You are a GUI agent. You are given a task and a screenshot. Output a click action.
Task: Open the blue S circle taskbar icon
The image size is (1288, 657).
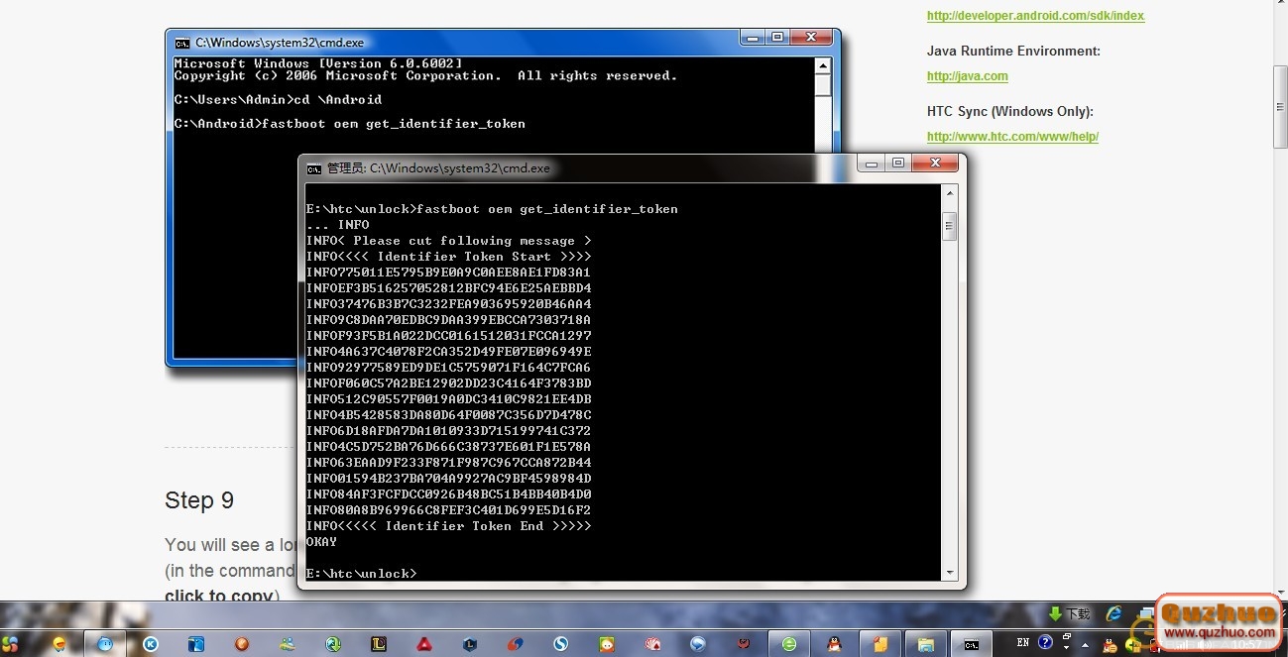point(560,644)
